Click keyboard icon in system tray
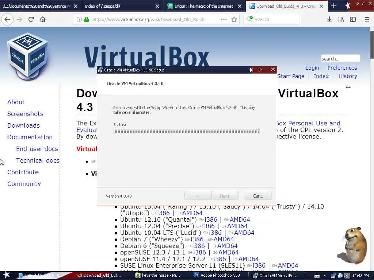 [x=317, y=276]
